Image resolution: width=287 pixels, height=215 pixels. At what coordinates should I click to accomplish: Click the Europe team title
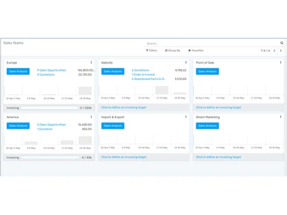(11, 62)
